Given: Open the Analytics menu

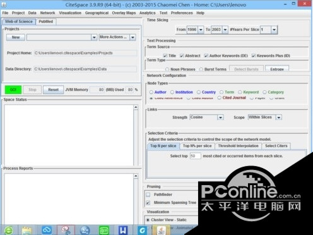Looking at the screenshot, I should tap(147, 13).
